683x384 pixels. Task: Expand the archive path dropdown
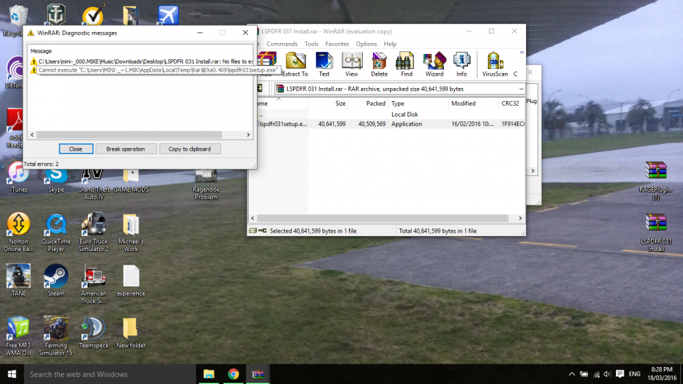[521, 89]
